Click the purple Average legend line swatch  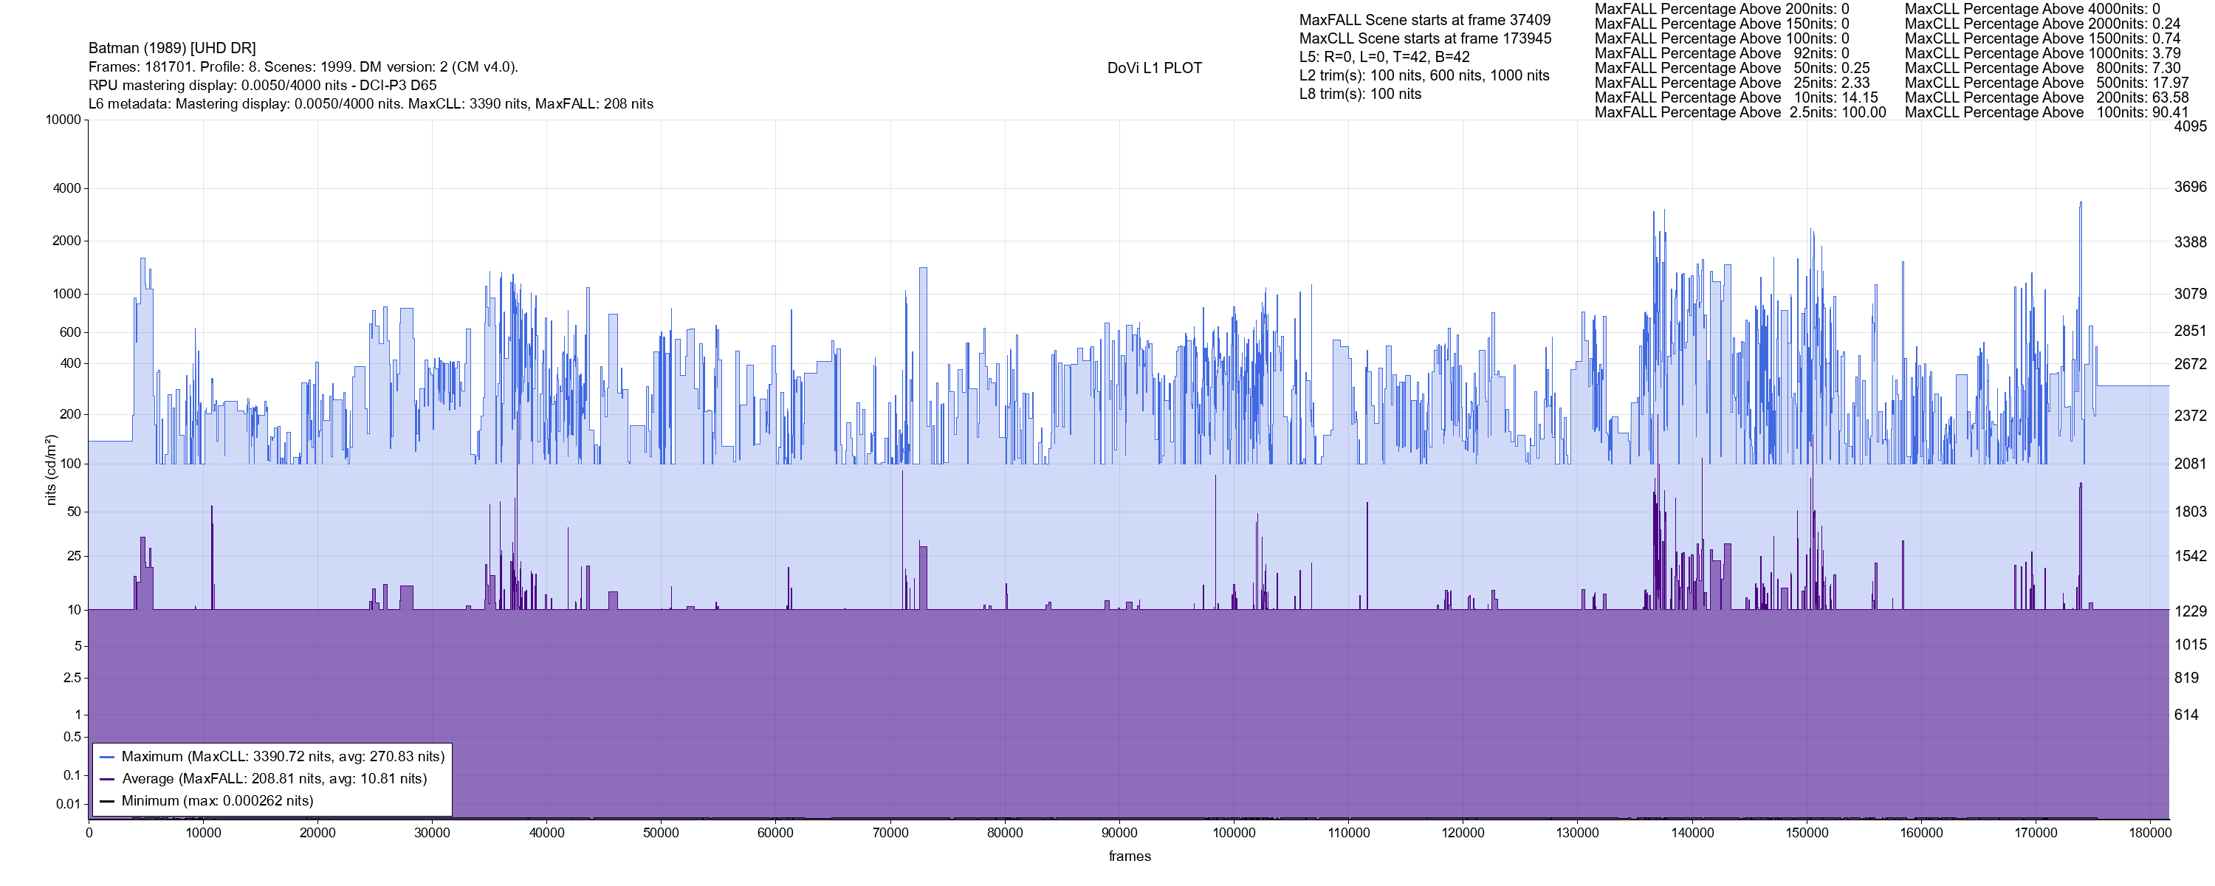tap(106, 780)
